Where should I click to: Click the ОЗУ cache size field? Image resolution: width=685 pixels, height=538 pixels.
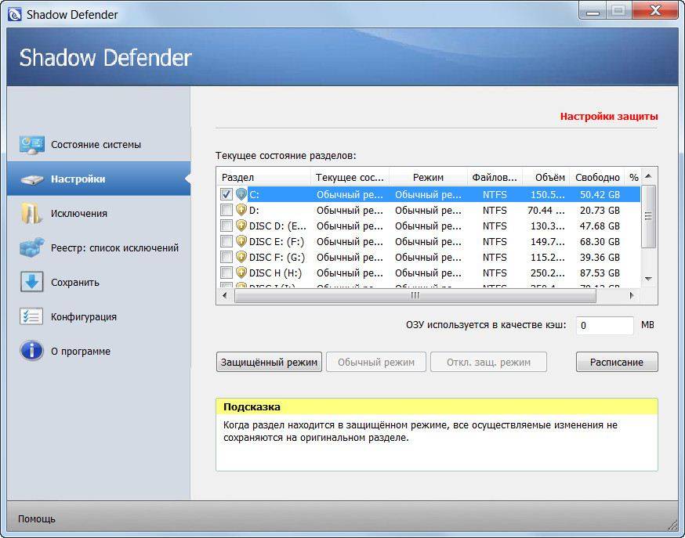[x=604, y=326]
